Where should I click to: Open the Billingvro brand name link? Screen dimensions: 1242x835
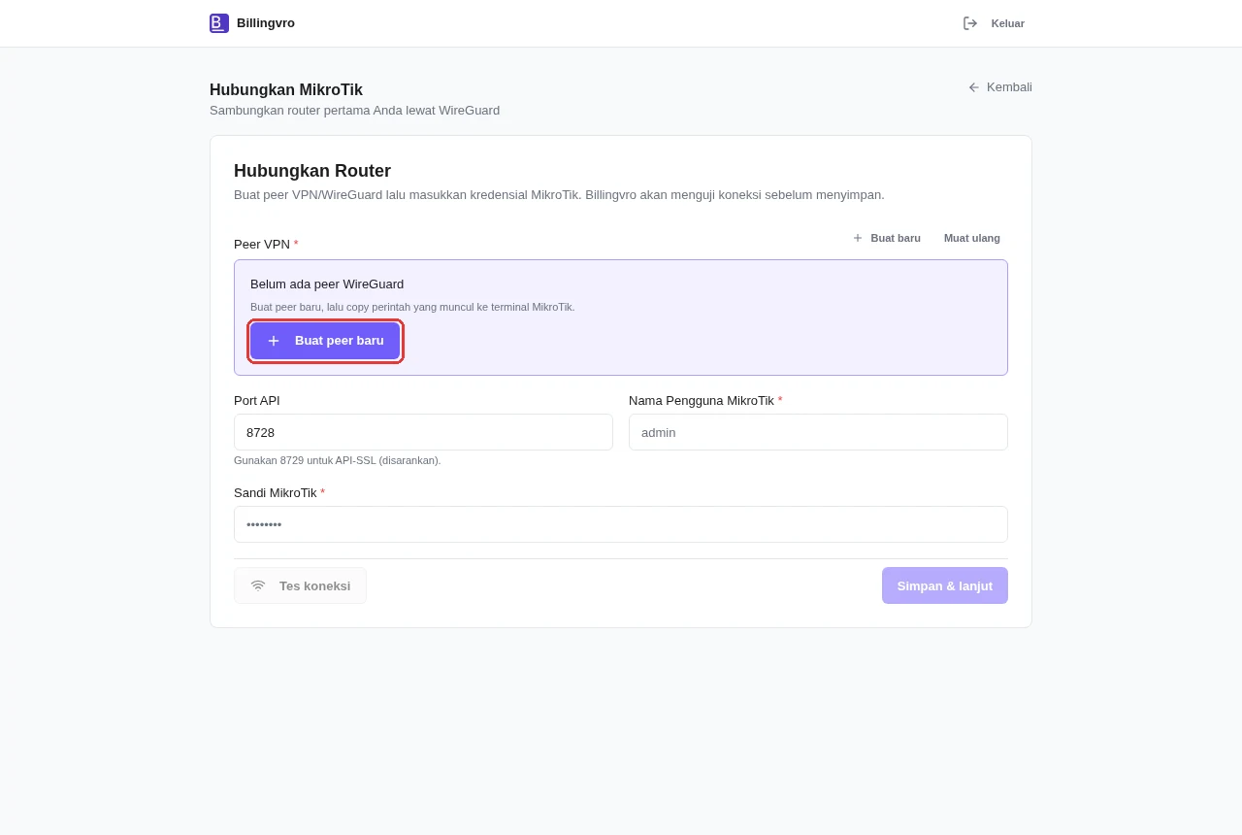(266, 23)
